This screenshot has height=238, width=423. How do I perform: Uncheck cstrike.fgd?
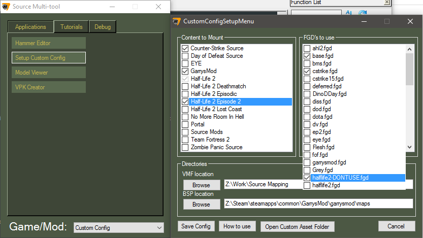[x=307, y=71]
